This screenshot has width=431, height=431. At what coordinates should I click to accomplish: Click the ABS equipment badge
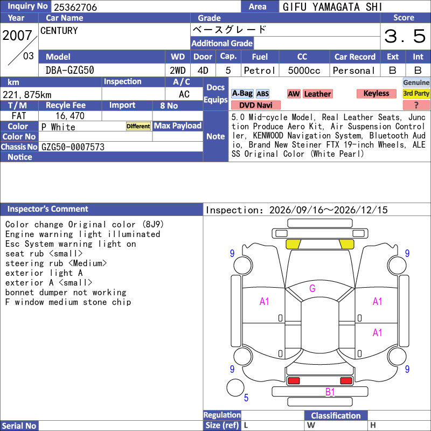pos(262,94)
